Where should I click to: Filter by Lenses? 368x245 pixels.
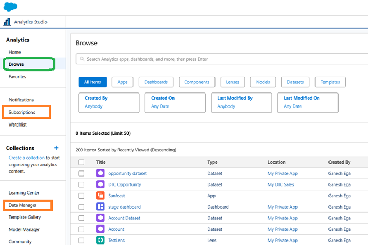[x=233, y=82]
